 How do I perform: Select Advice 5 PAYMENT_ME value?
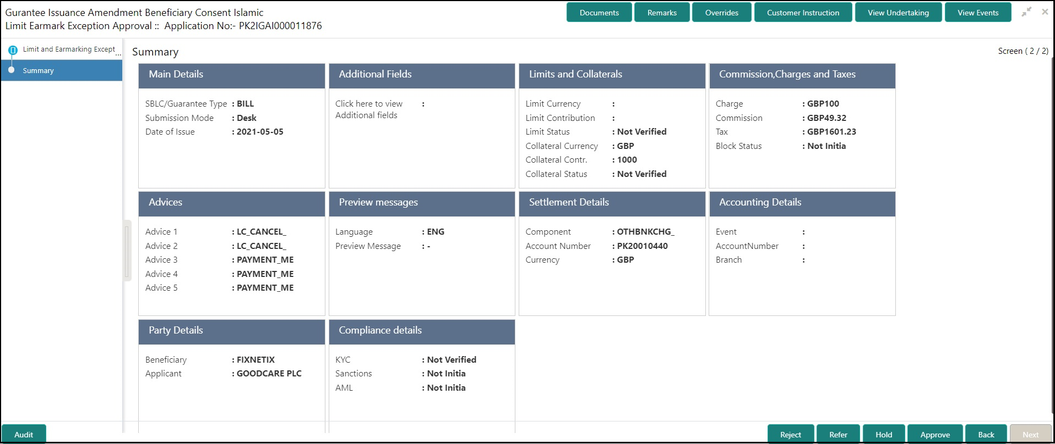pyautogui.click(x=265, y=288)
